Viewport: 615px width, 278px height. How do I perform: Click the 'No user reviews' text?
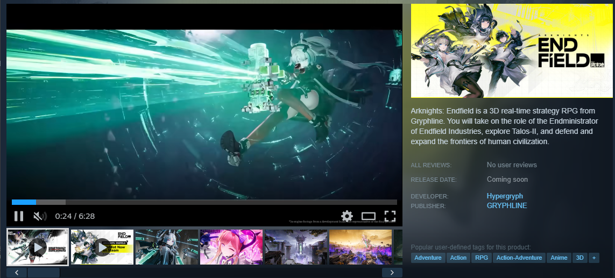click(x=512, y=165)
